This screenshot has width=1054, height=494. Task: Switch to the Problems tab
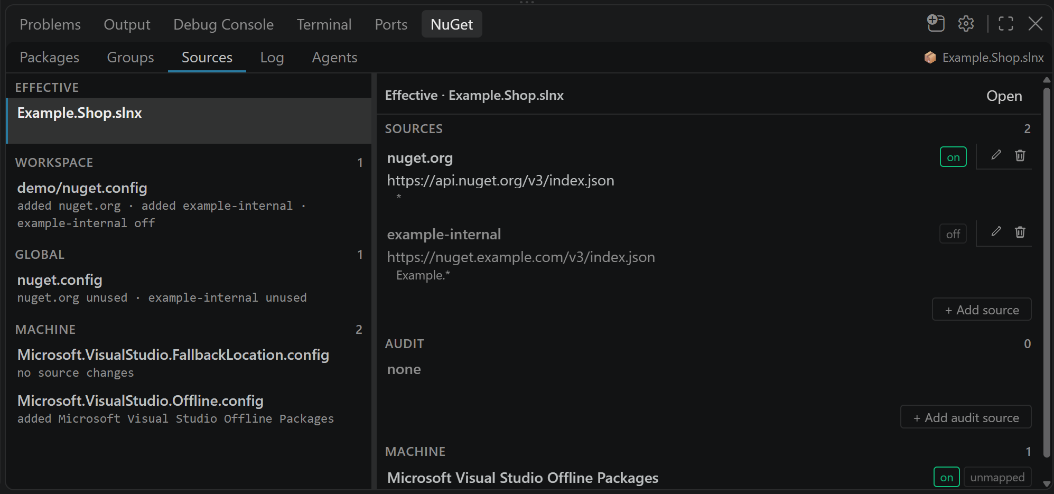[x=50, y=24]
